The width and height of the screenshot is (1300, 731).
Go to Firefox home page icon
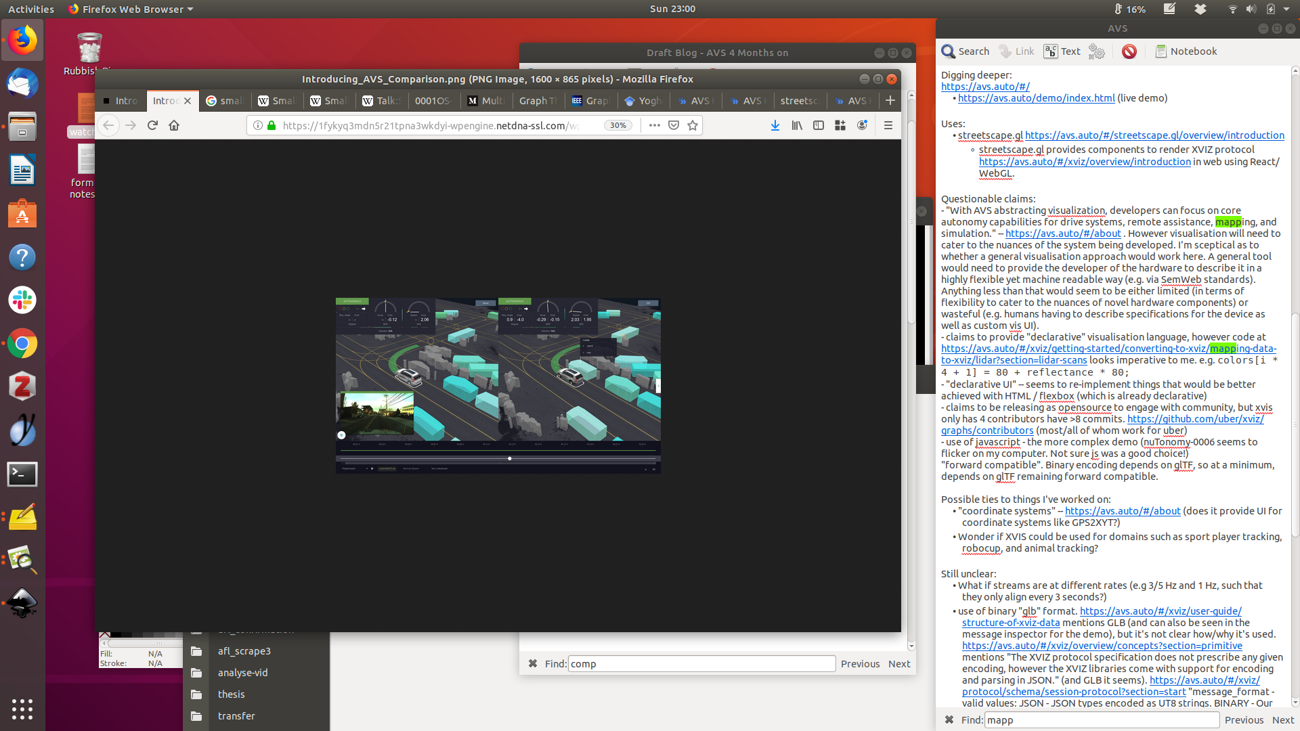click(174, 125)
